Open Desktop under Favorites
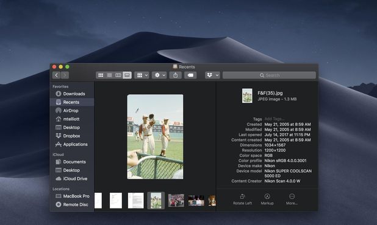Screen dimensions: 377x225 click(72, 128)
